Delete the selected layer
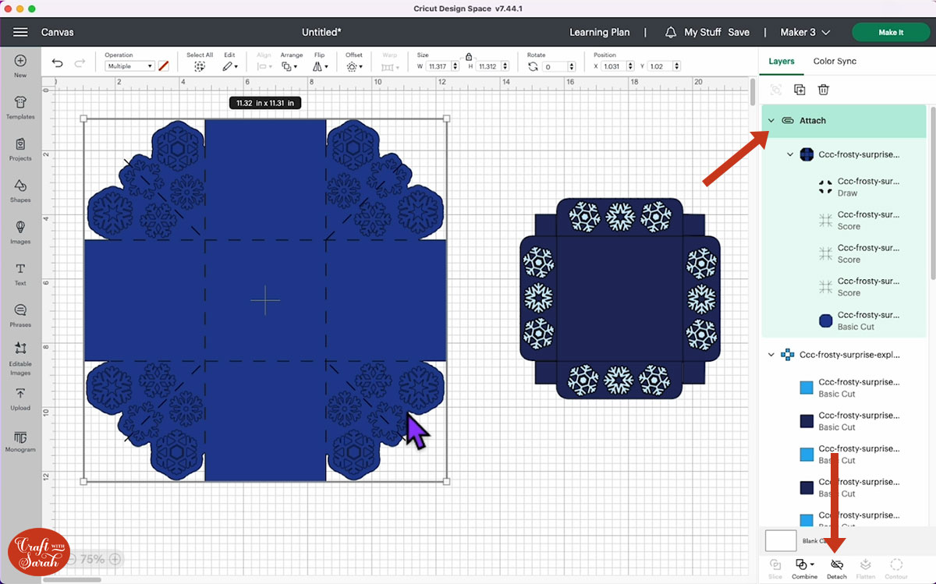This screenshot has height=584, width=936. 823,90
